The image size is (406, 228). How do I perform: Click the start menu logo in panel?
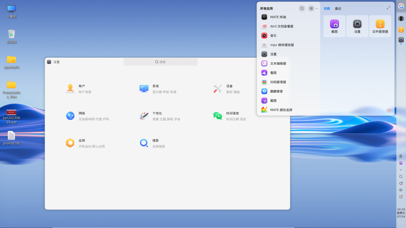tap(401, 6)
